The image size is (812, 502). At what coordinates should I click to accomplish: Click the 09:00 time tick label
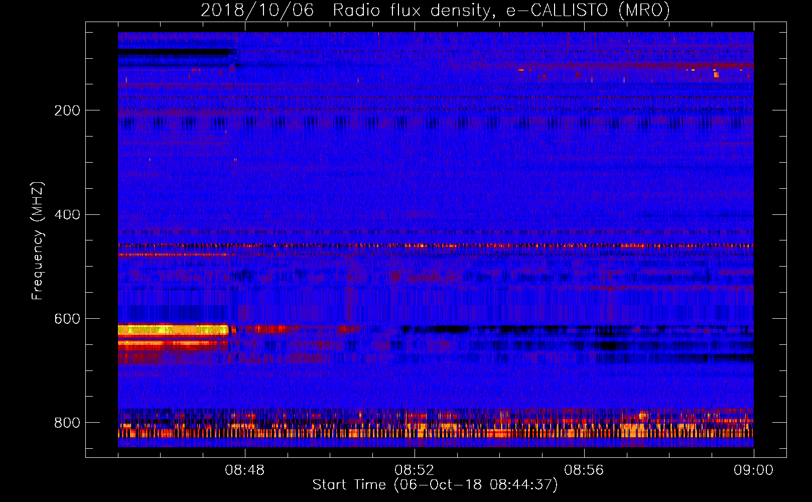(x=754, y=470)
